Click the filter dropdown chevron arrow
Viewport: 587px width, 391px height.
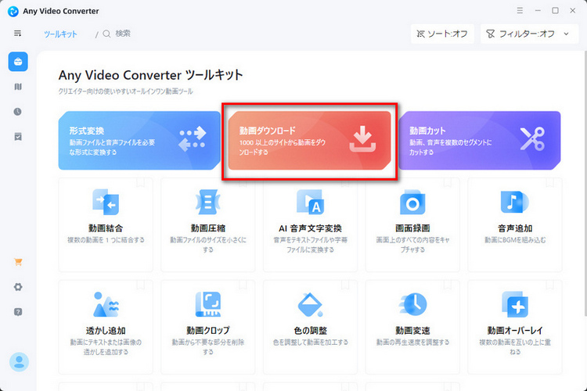tap(567, 34)
